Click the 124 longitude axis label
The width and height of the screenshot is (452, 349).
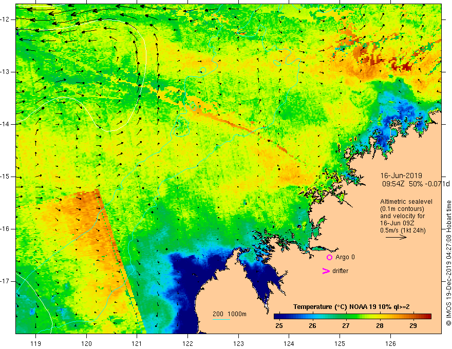click(289, 344)
